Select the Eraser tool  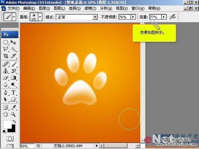coord(5,78)
